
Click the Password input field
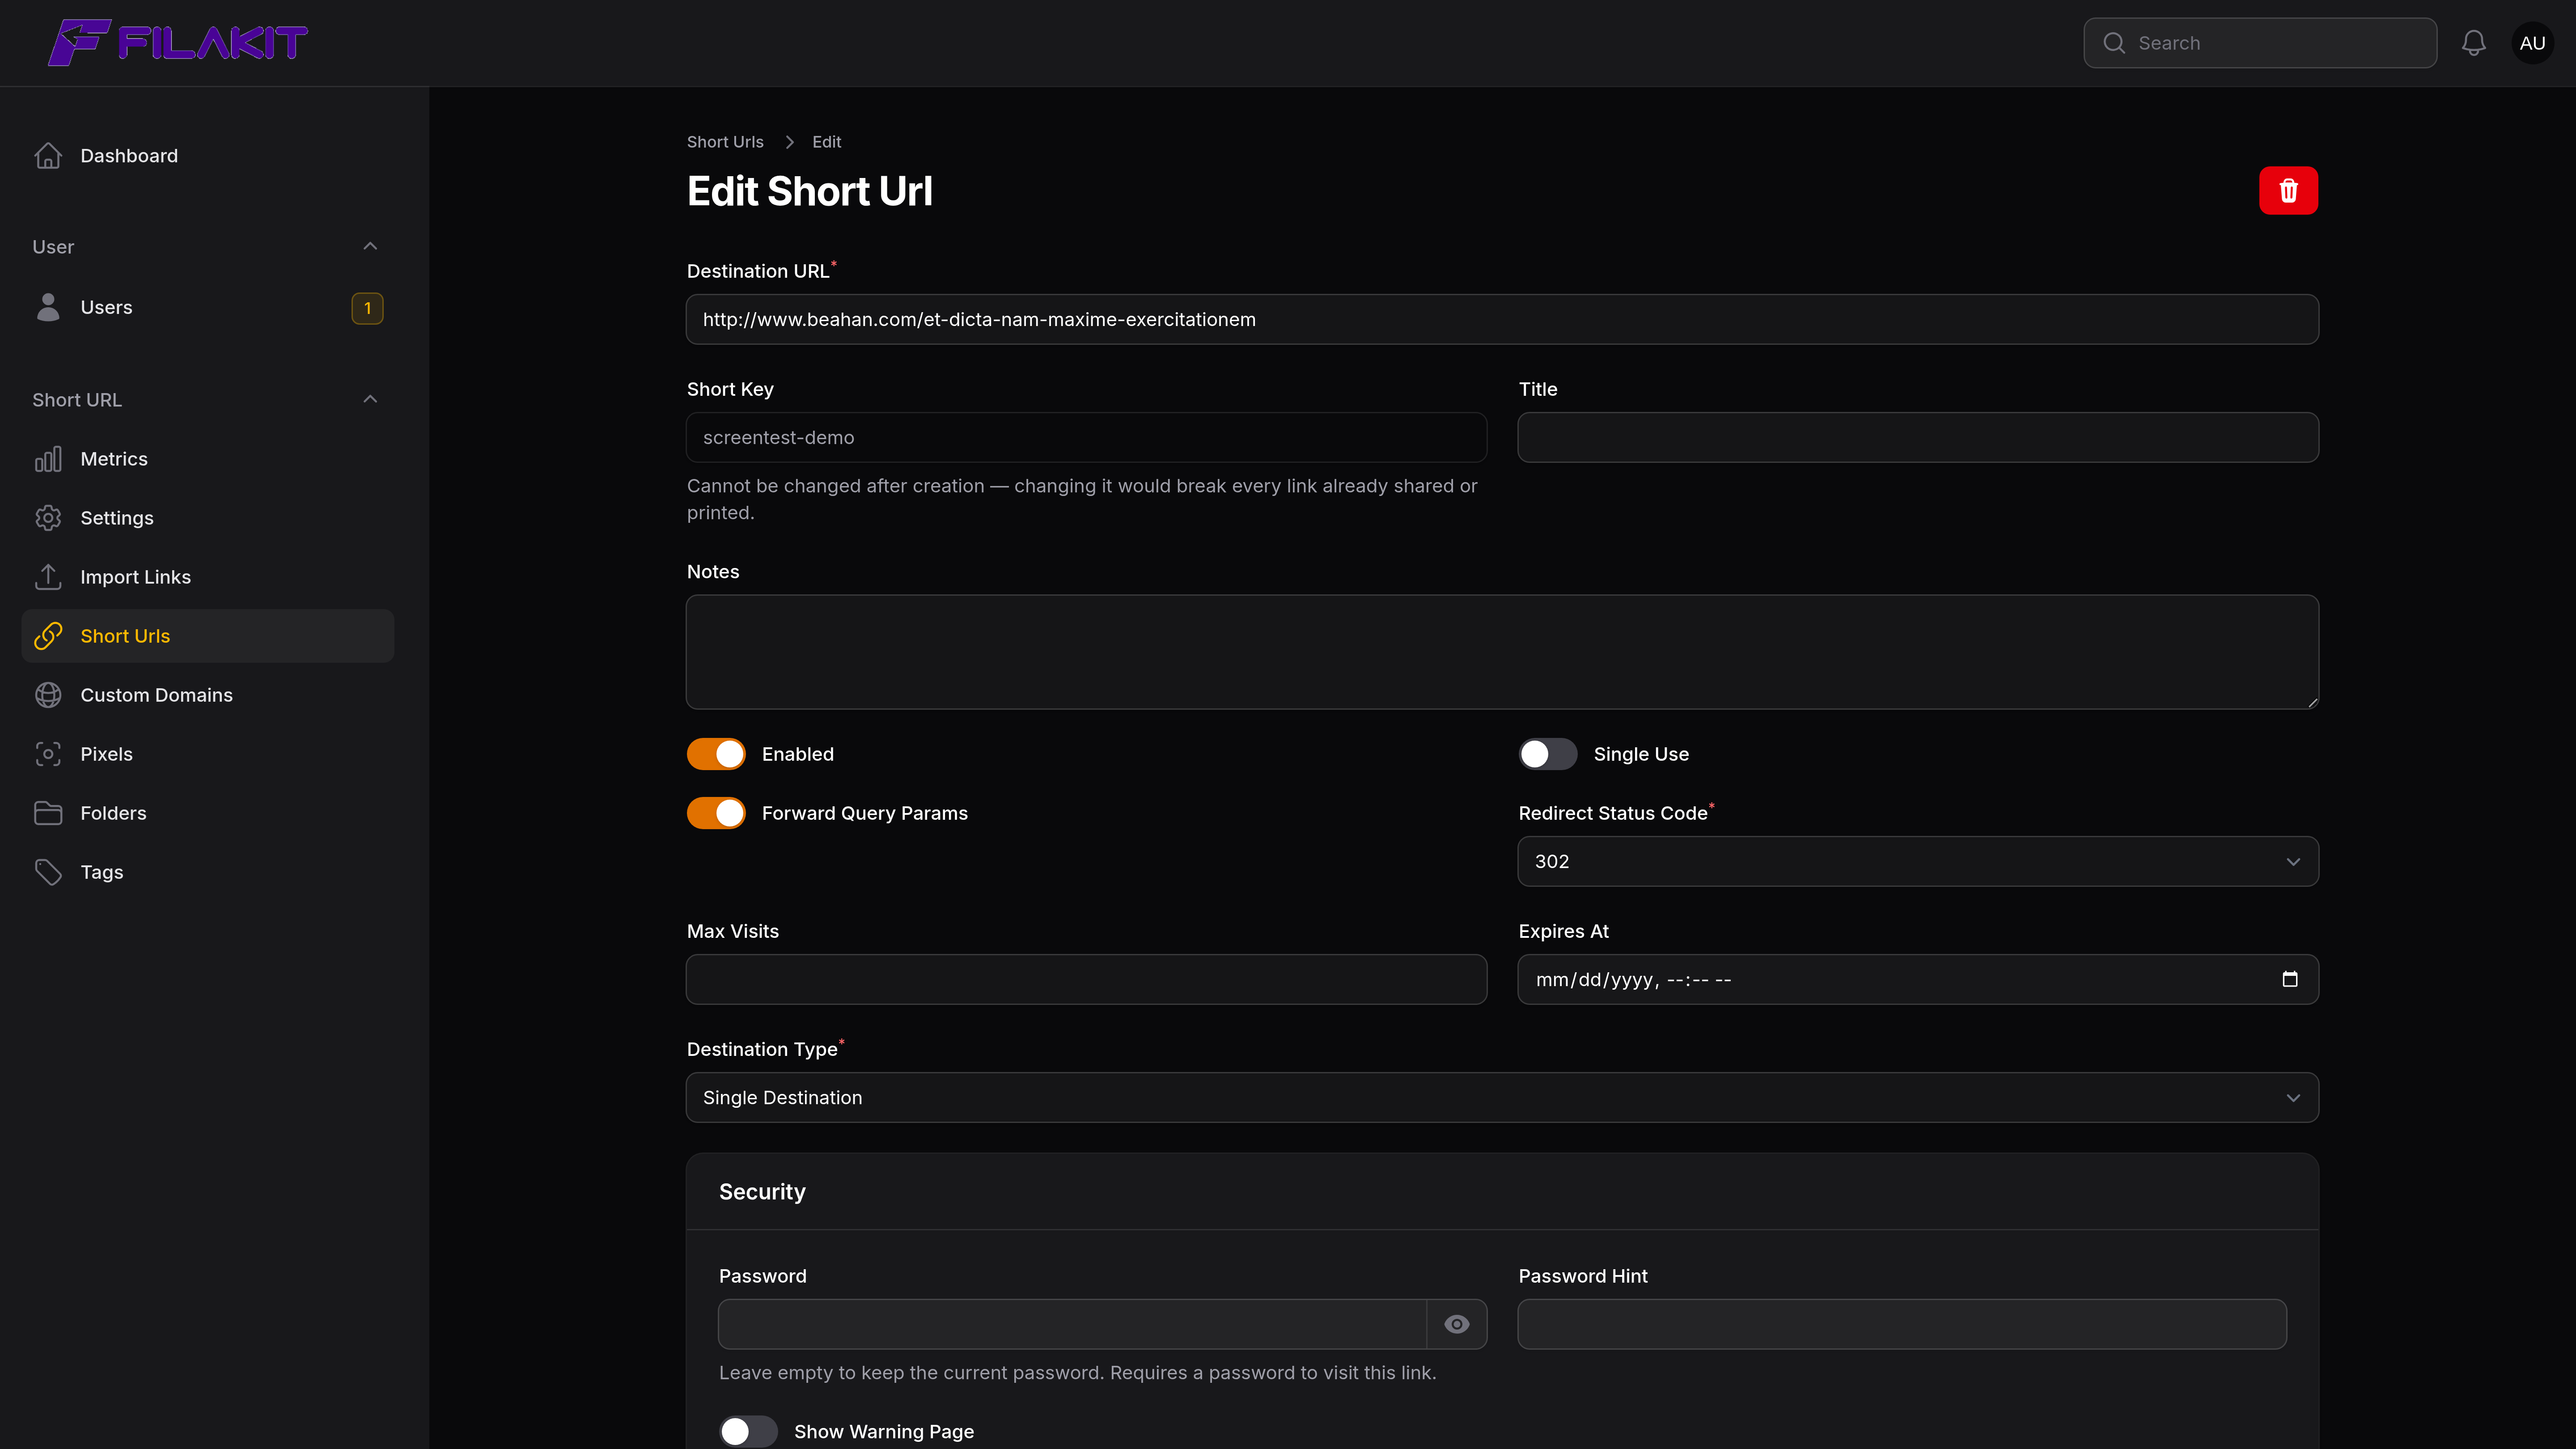pyautogui.click(x=1072, y=1324)
